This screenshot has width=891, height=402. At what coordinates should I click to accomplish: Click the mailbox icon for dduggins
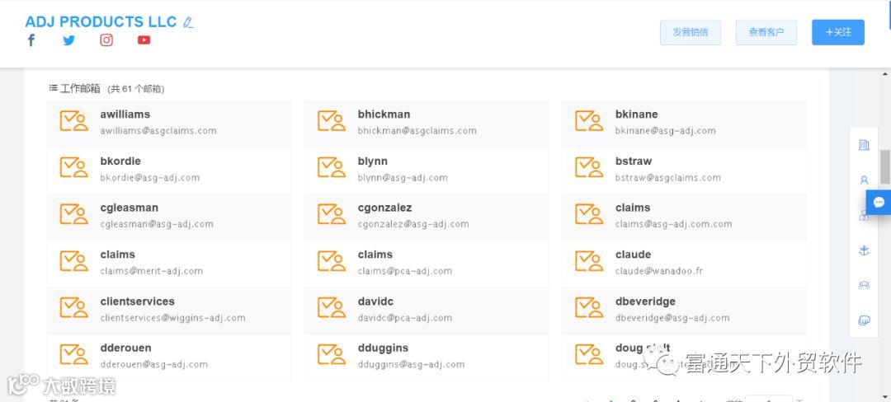click(332, 354)
